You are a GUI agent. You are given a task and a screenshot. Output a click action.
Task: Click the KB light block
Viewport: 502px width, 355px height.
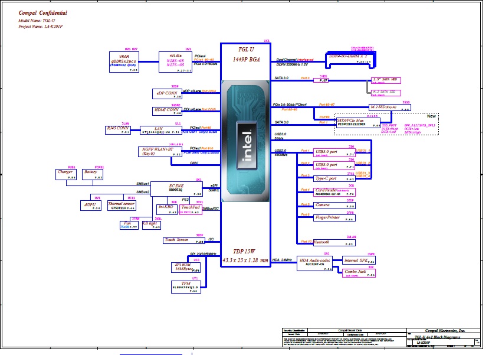coord(152,225)
